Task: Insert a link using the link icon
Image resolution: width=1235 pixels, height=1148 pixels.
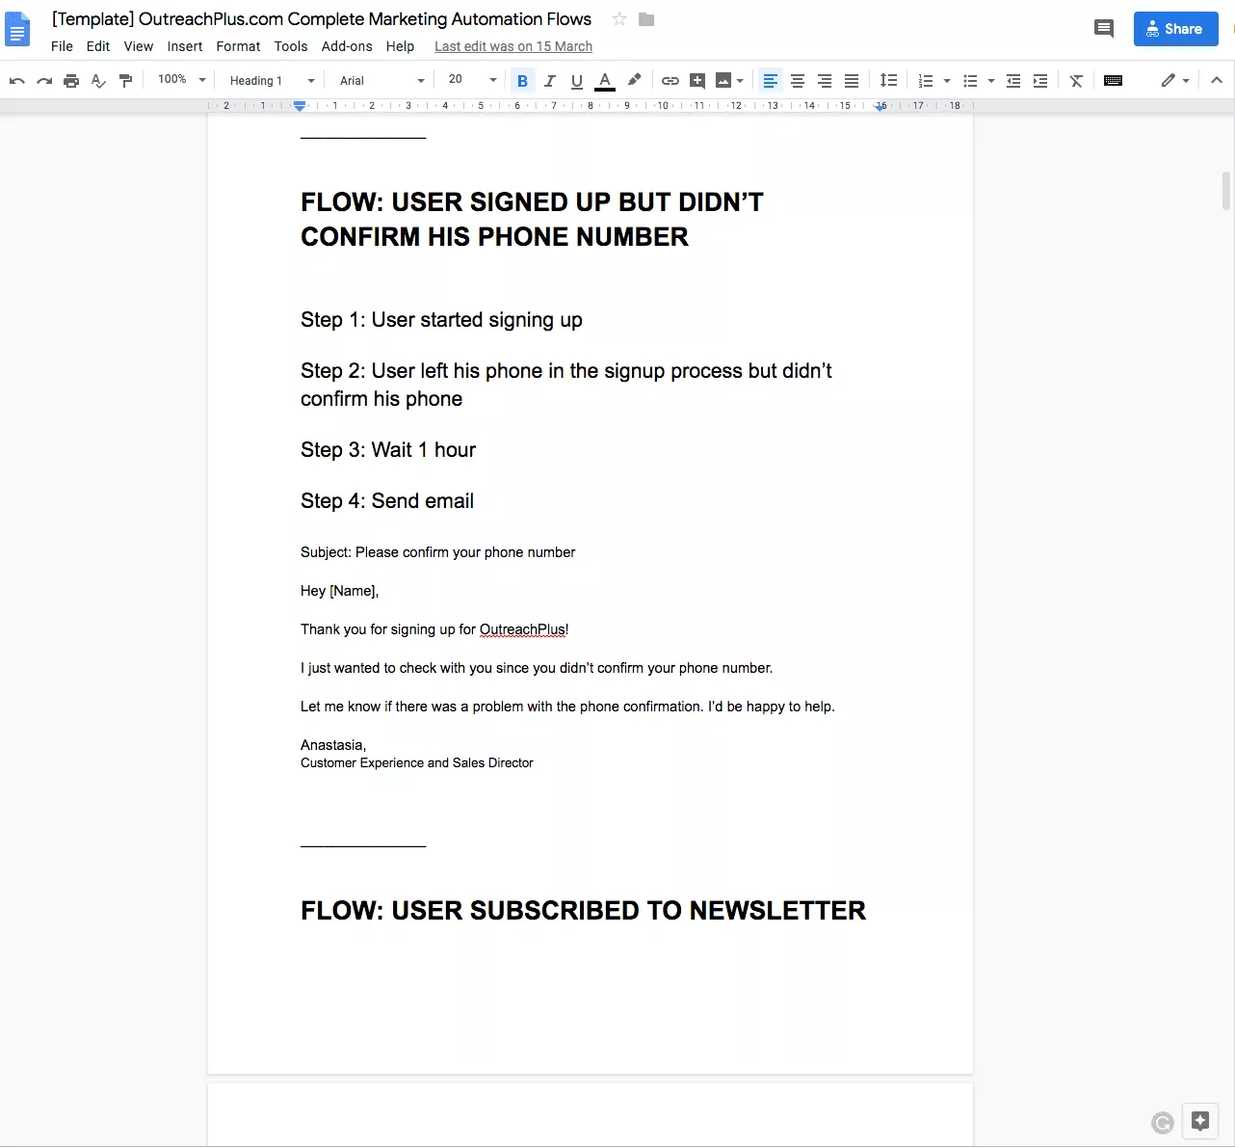Action: 670,81
